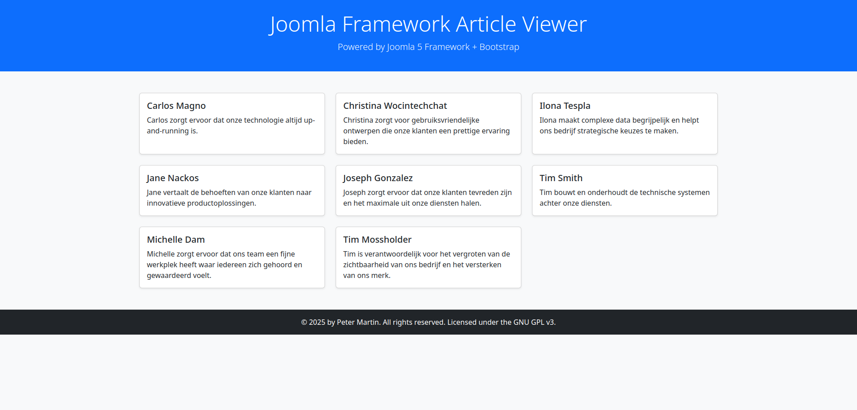Screen dimensions: 857x410
Task: Click the copyright footer text by Peter Martin
Action: click(428, 322)
